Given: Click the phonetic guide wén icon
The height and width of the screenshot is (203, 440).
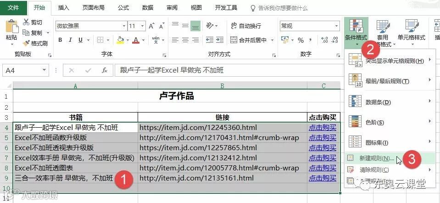Looking at the screenshot, I should [156, 40].
